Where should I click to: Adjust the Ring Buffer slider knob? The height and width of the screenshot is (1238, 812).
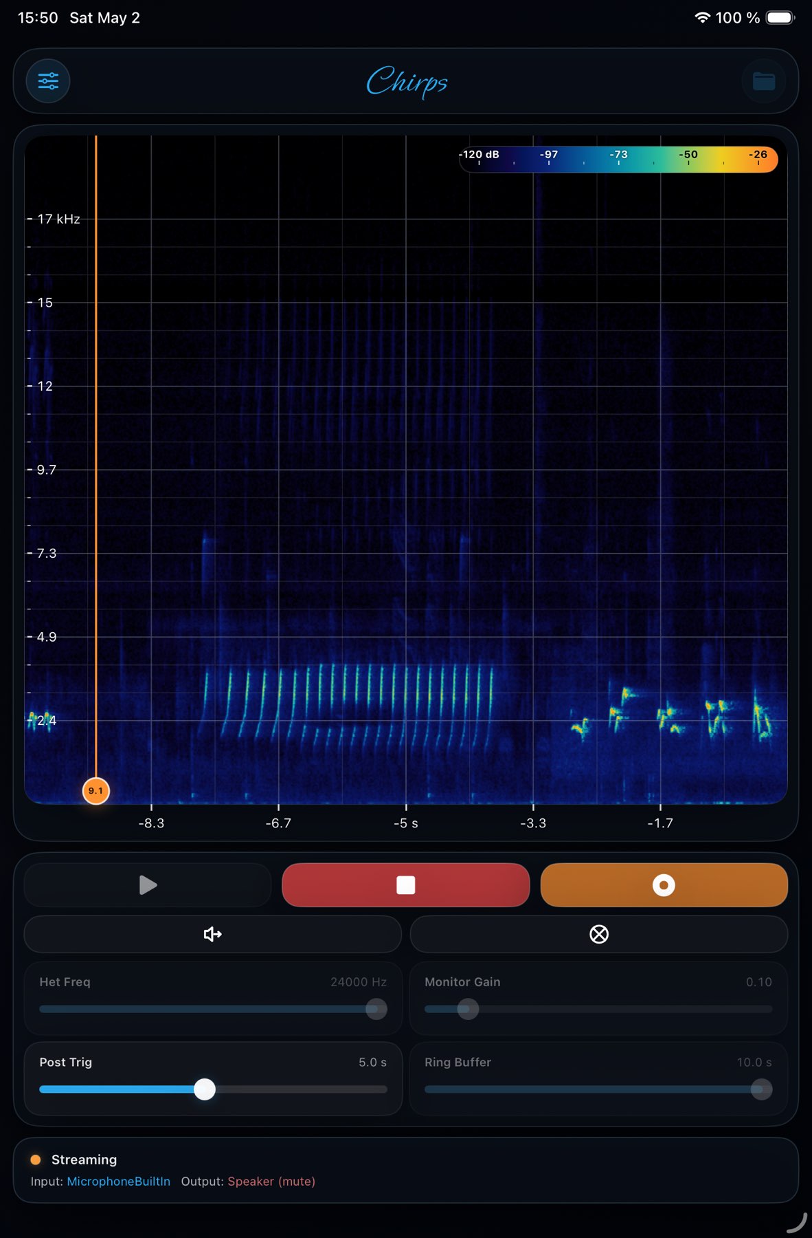(761, 1089)
